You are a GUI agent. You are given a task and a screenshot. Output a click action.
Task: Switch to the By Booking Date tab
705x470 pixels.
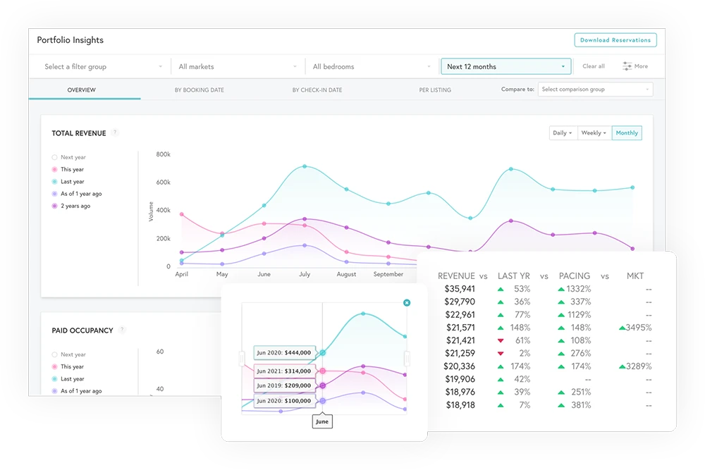[x=200, y=90]
